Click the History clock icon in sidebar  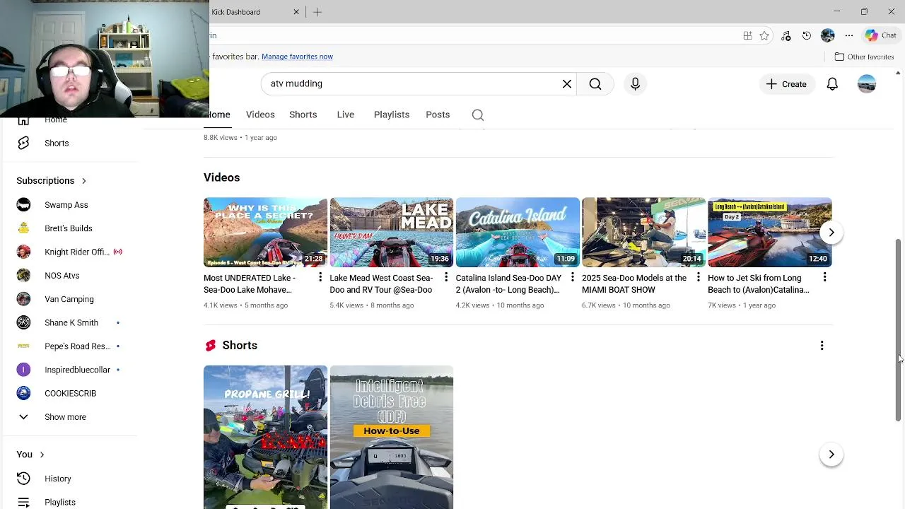pos(23,479)
